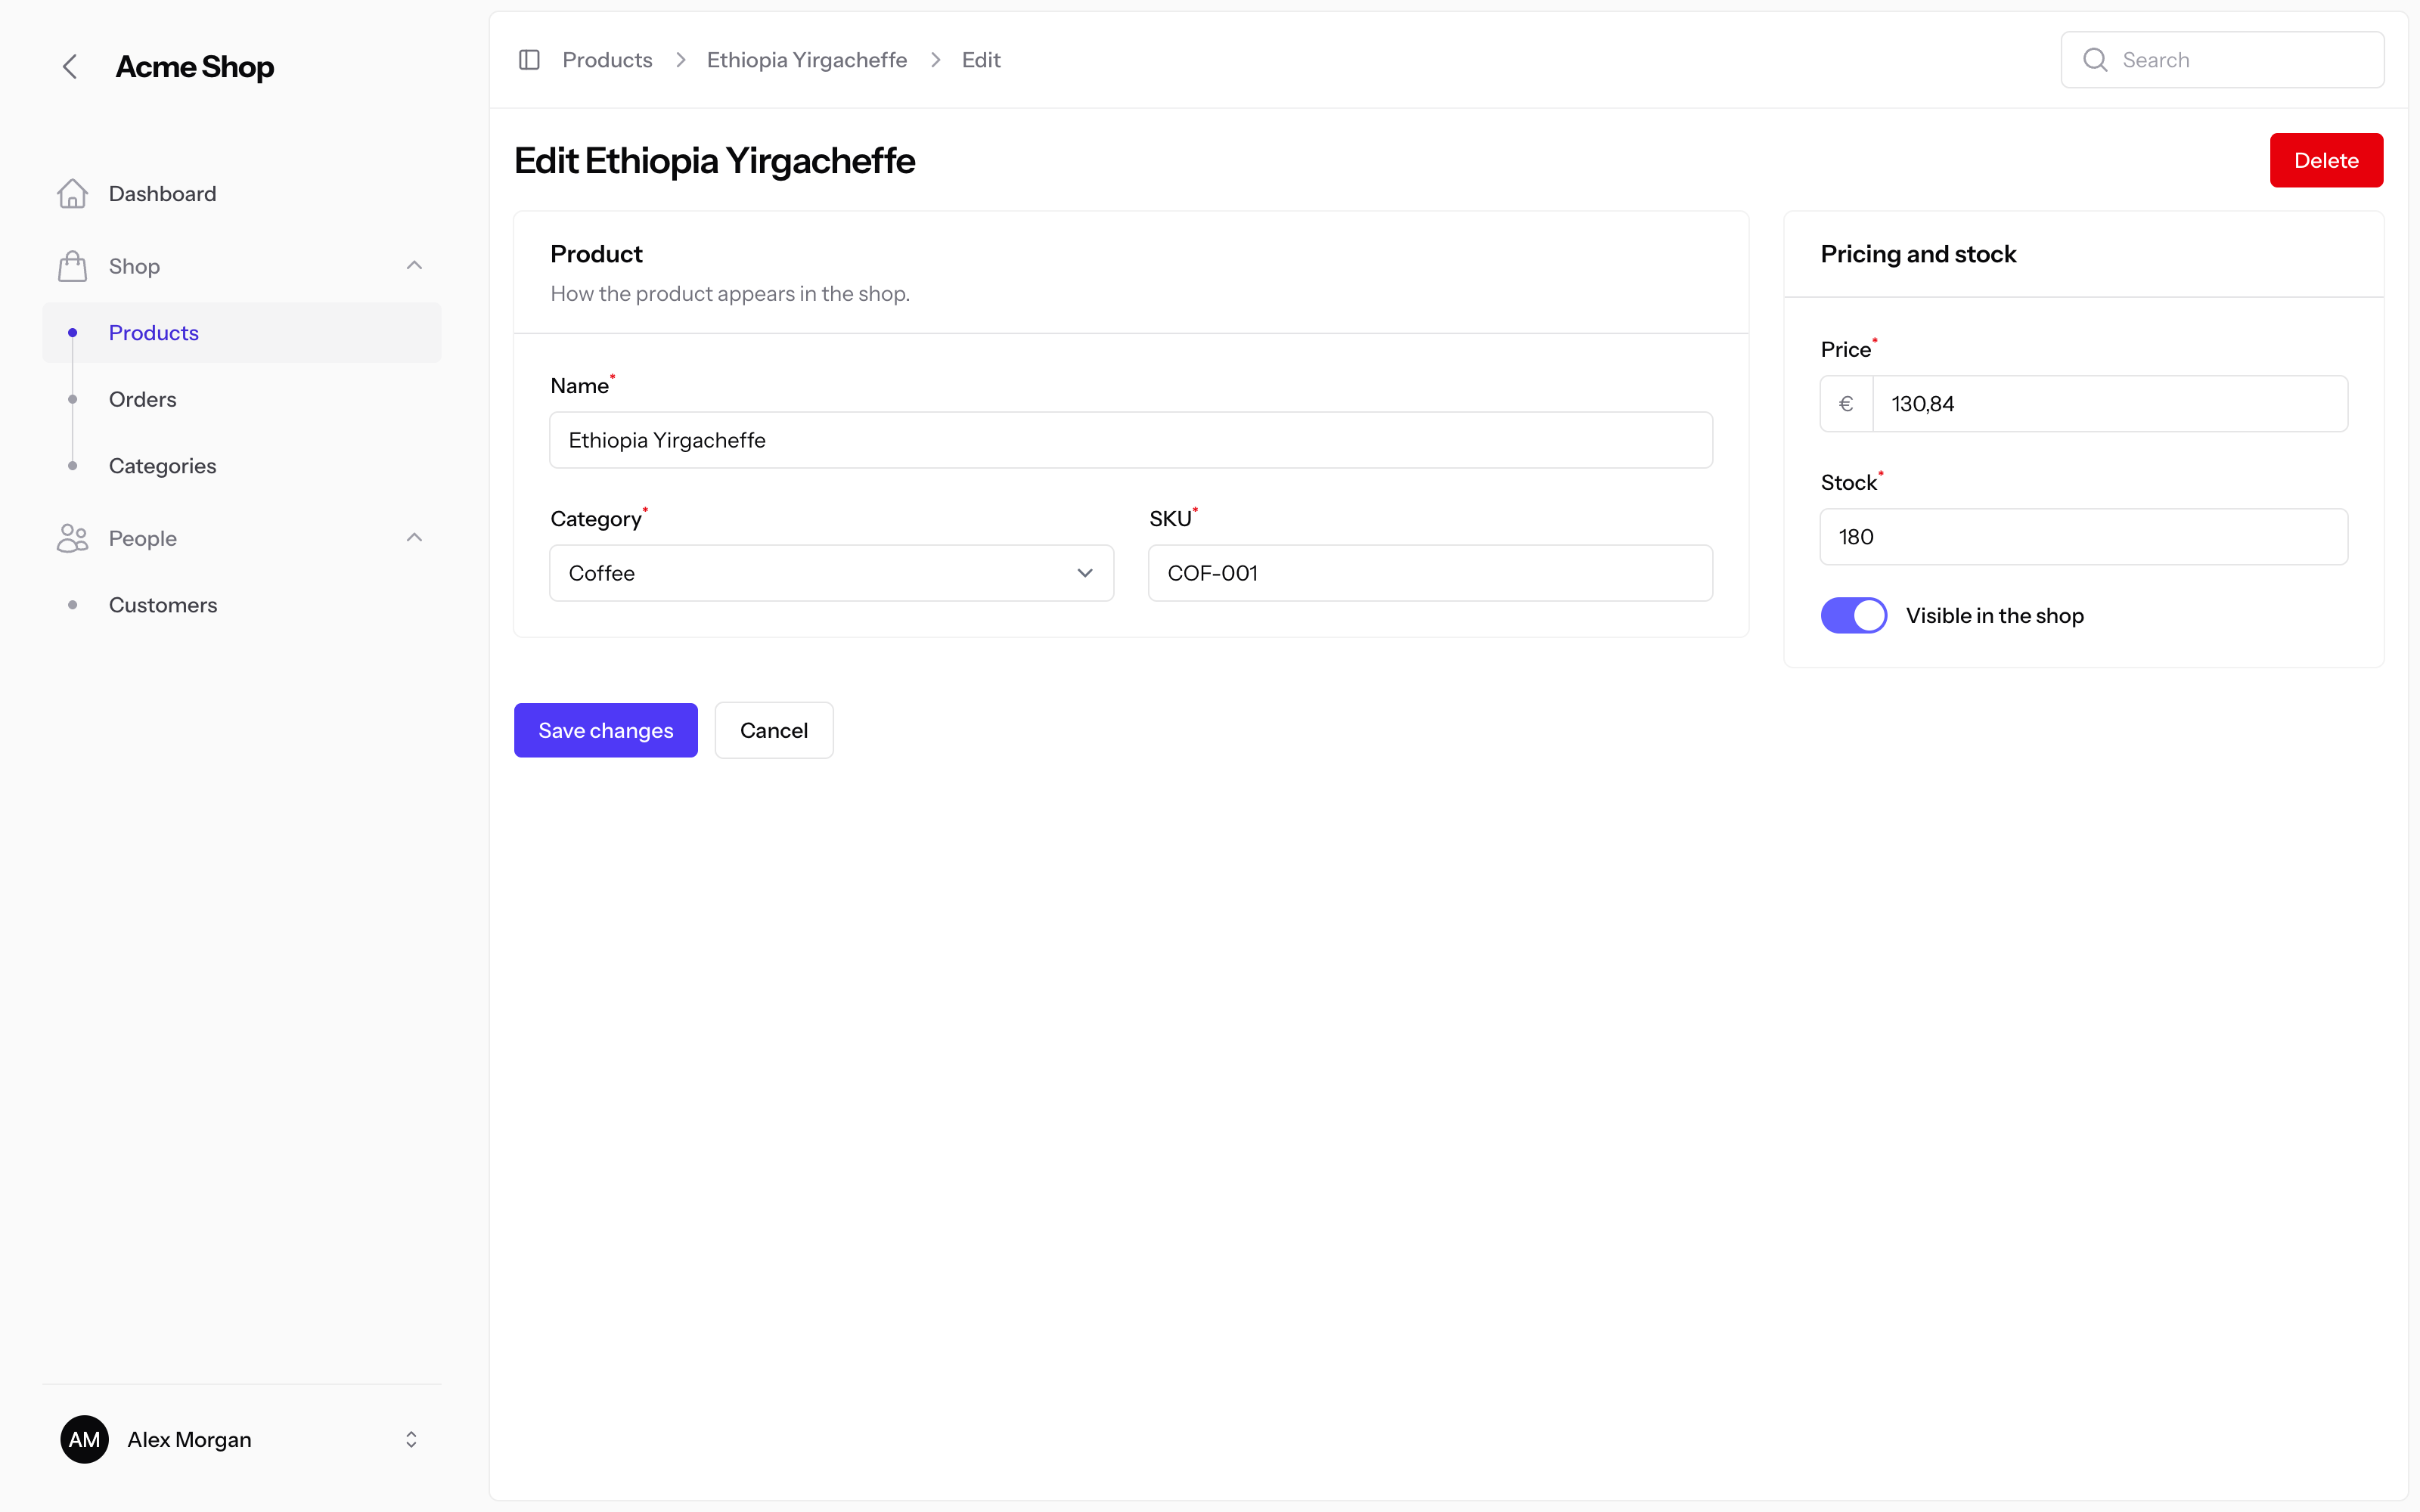
Task: Open the Alex Morgan account switcher arrows
Action: tap(411, 1439)
